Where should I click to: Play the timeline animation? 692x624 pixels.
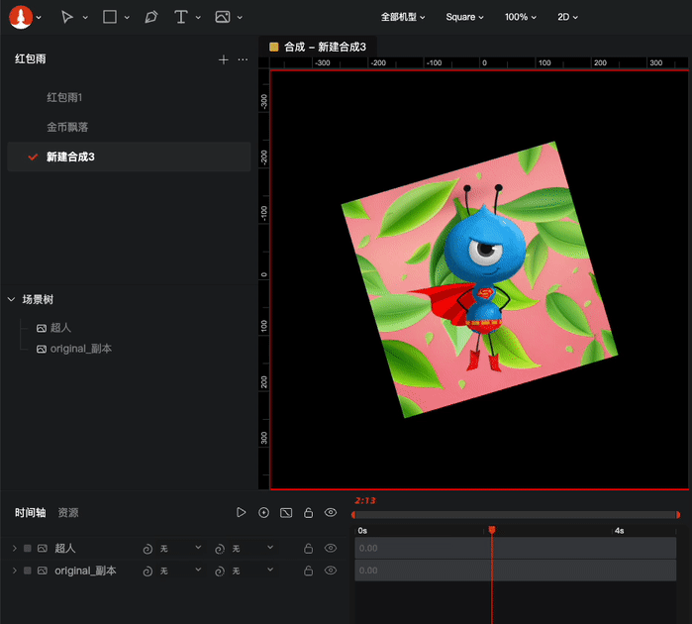(241, 512)
